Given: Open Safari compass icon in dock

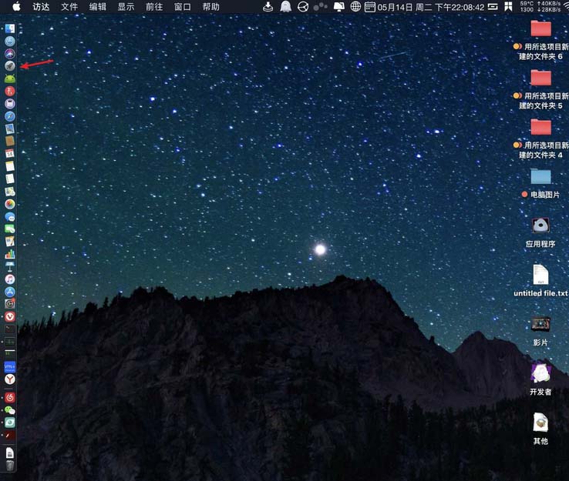Looking at the screenshot, I should click(x=10, y=116).
